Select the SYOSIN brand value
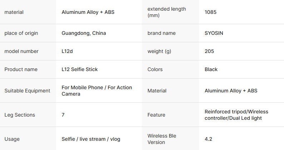The height and width of the screenshot is (150, 284). 214,33
